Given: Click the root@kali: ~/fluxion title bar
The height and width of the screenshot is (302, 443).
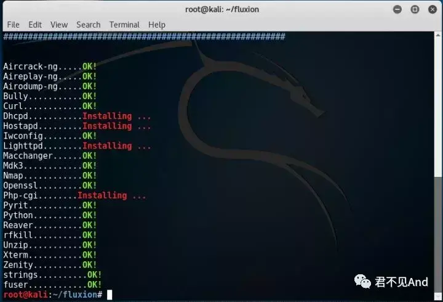Looking at the screenshot, I should (x=222, y=9).
